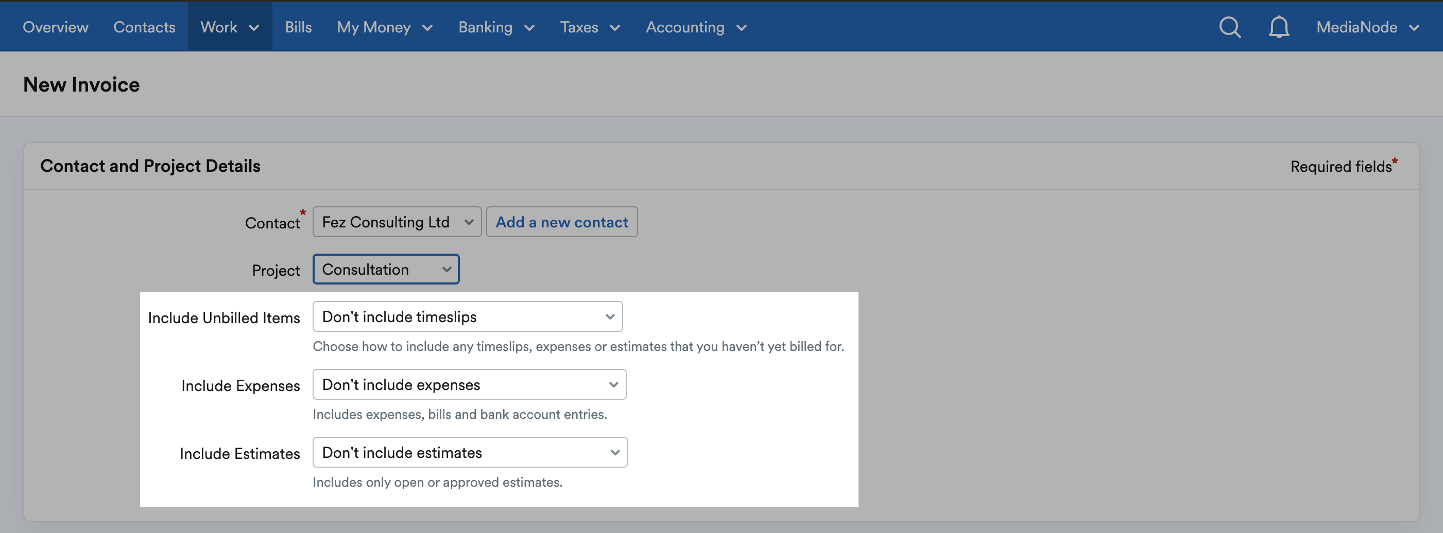This screenshot has width=1443, height=533.
Task: Expand the My Money menu
Action: click(385, 27)
